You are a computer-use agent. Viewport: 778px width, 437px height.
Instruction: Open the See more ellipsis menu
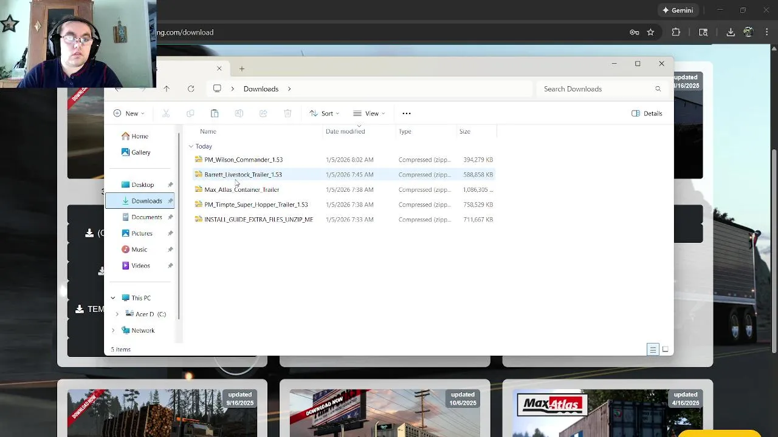(x=407, y=113)
